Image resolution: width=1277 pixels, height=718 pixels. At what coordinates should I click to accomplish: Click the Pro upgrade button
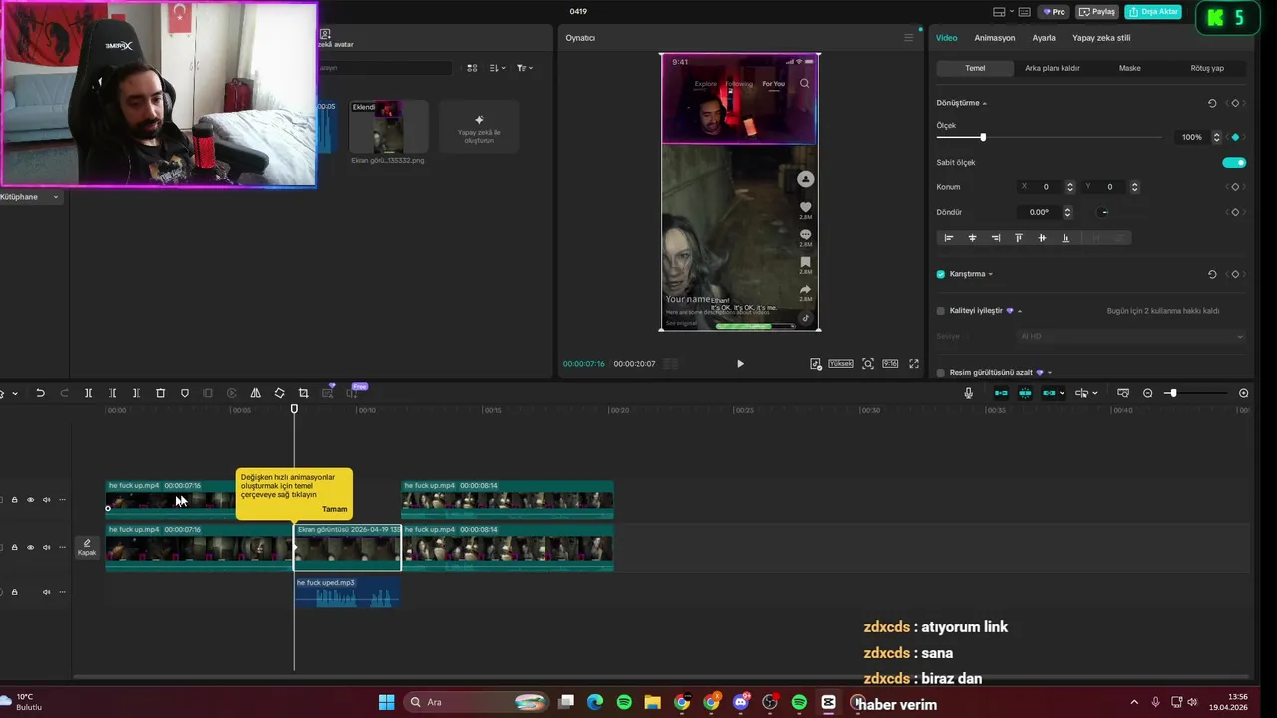pyautogui.click(x=1054, y=12)
